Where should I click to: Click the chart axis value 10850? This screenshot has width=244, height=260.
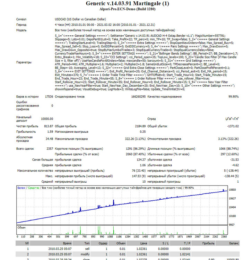(x=232, y=190)
